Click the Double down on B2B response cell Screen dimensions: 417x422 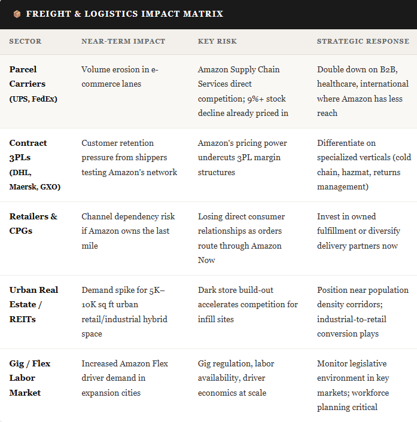[x=363, y=91]
